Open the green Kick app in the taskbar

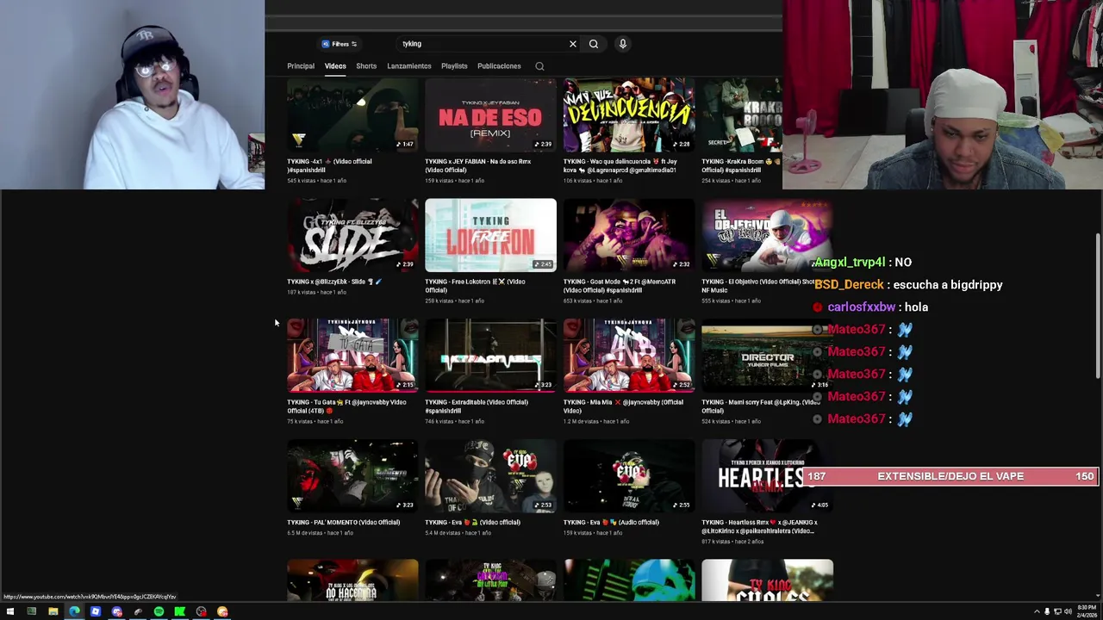tap(179, 612)
